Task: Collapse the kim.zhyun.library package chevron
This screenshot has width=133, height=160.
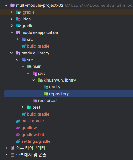Action: [34, 80]
